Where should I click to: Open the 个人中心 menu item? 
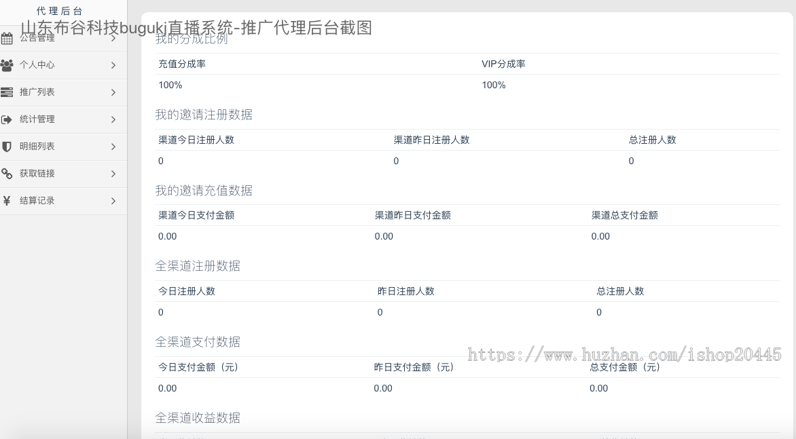click(x=63, y=65)
